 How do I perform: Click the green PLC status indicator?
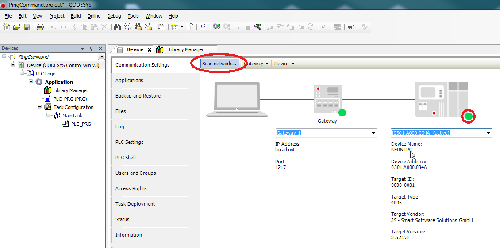point(468,116)
